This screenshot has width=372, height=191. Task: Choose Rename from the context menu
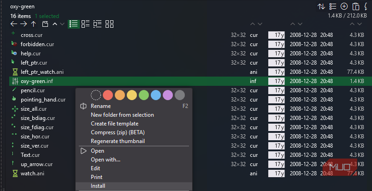[x=134, y=106]
